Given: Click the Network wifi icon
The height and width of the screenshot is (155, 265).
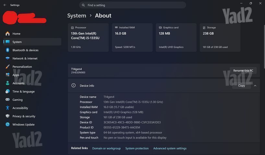Looking at the screenshot, I should pyautogui.click(x=7, y=58).
